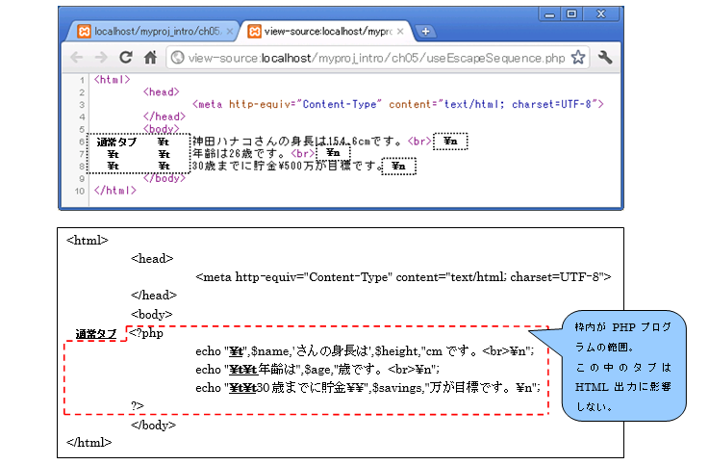709x465 pixels.
Task: Reload the view-source page
Action: 126,58
